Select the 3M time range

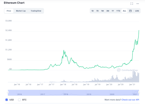[x=108, y=11]
